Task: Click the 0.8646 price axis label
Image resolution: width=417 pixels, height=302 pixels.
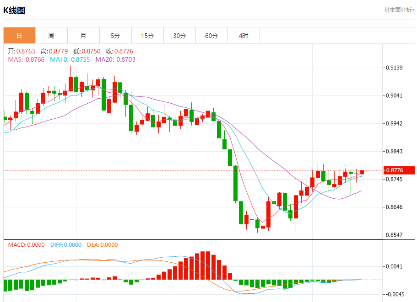Action: 395,207
